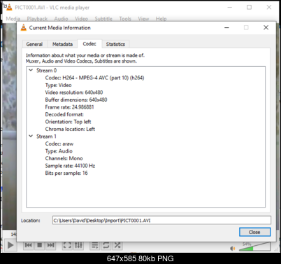Click the VLC cone icon in the dialog title
The image size is (281, 264).
24,28
